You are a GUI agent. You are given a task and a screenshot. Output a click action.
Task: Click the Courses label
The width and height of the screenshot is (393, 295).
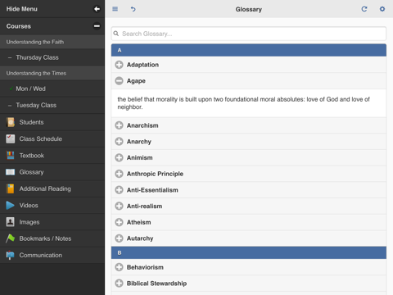(19, 26)
